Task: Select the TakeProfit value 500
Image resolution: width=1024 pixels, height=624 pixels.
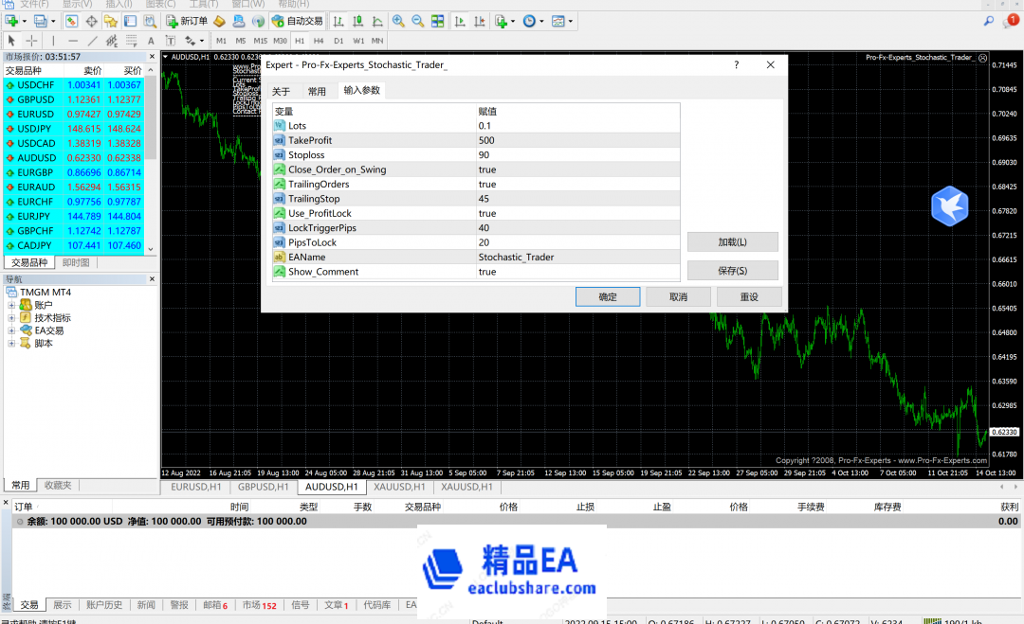Action: click(486, 140)
